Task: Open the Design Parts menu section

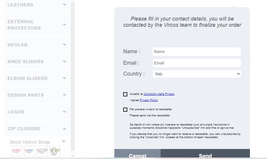Action: pyautogui.click(x=37, y=95)
